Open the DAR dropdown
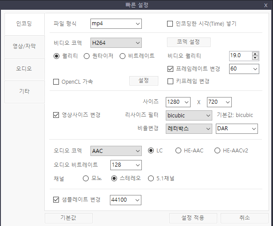273x226 pixels. [x=237, y=129]
